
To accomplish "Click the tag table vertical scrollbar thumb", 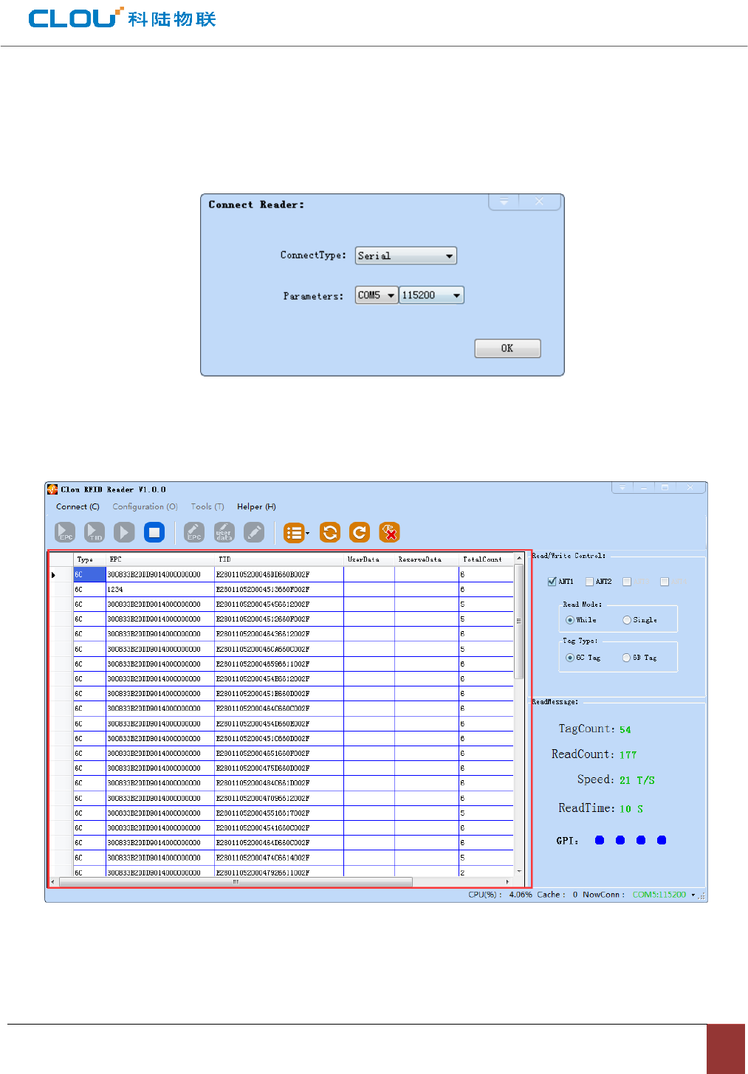I will pyautogui.click(x=519, y=621).
